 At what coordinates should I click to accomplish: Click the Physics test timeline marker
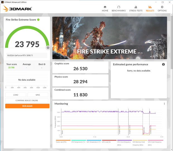tap(144, 130)
